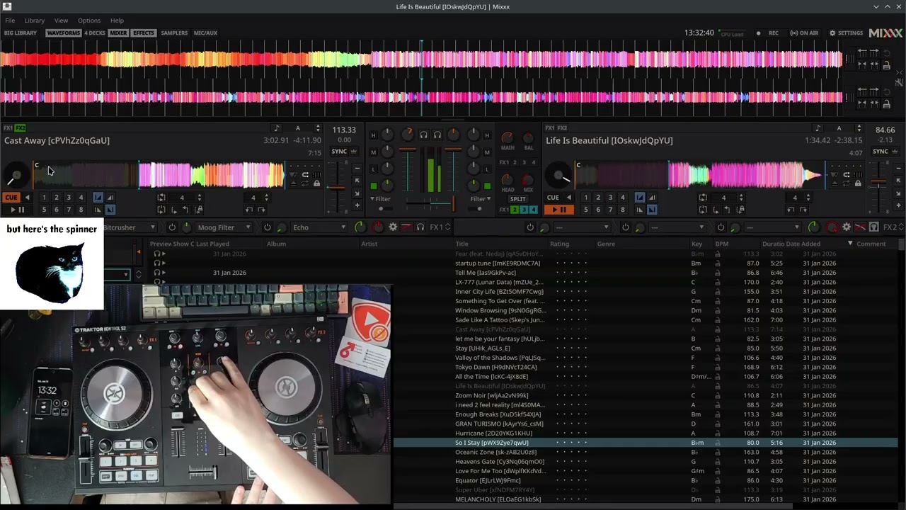Open the View menu
This screenshot has width=906, height=510.
click(x=62, y=21)
